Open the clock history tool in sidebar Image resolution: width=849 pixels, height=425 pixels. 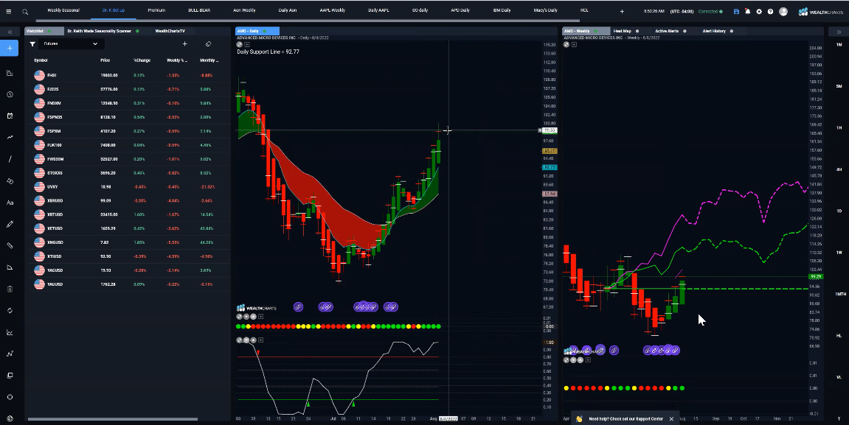pyautogui.click(x=10, y=94)
